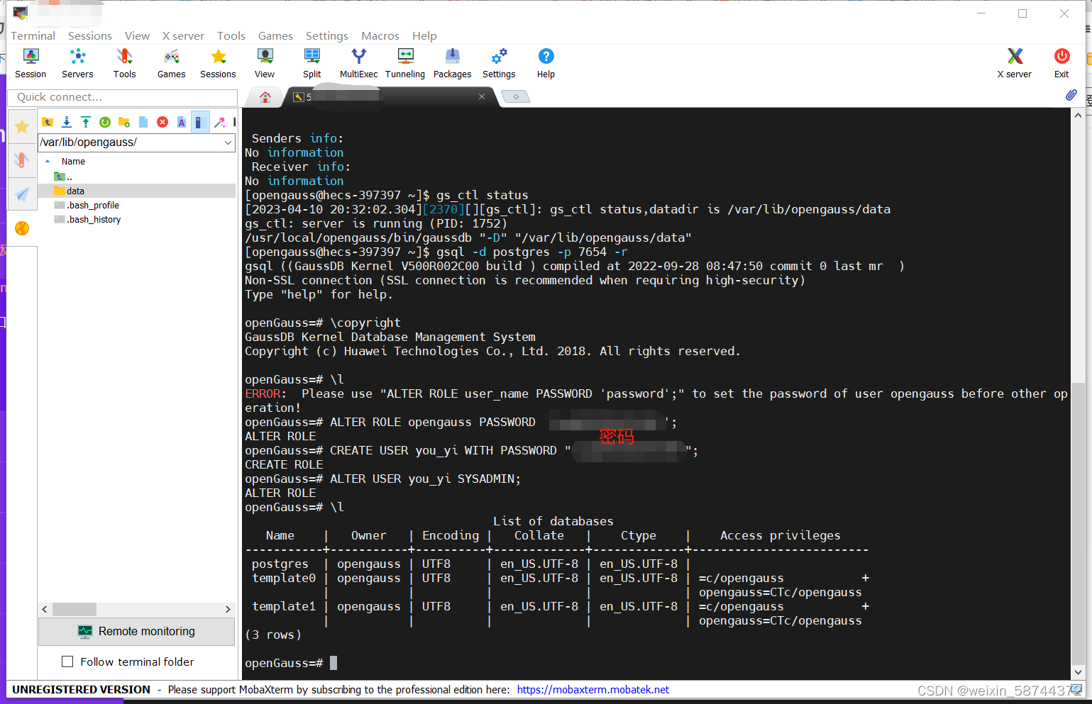Image resolution: width=1092 pixels, height=704 pixels.
Task: Open the View menu
Action: [x=137, y=35]
